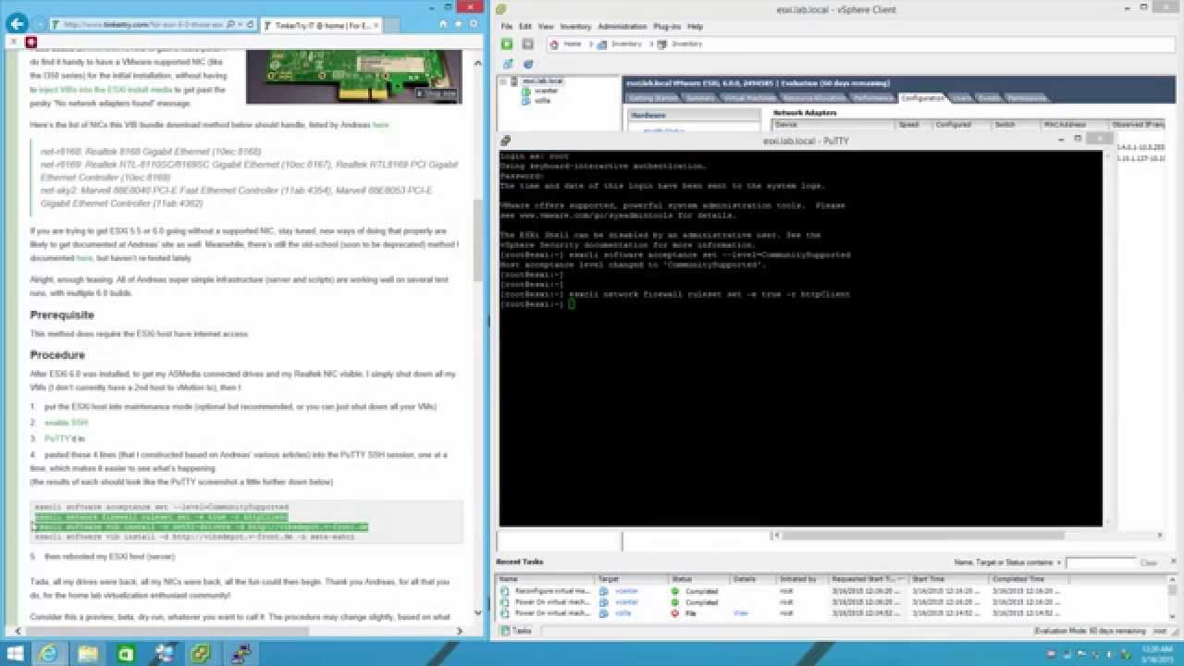Click the green back button in vSphere toolbar

click(507, 43)
